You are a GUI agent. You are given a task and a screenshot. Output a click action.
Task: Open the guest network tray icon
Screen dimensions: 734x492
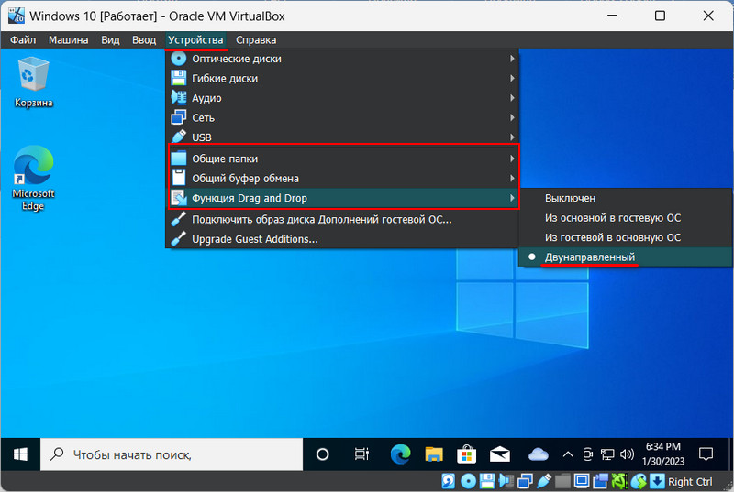click(x=607, y=454)
